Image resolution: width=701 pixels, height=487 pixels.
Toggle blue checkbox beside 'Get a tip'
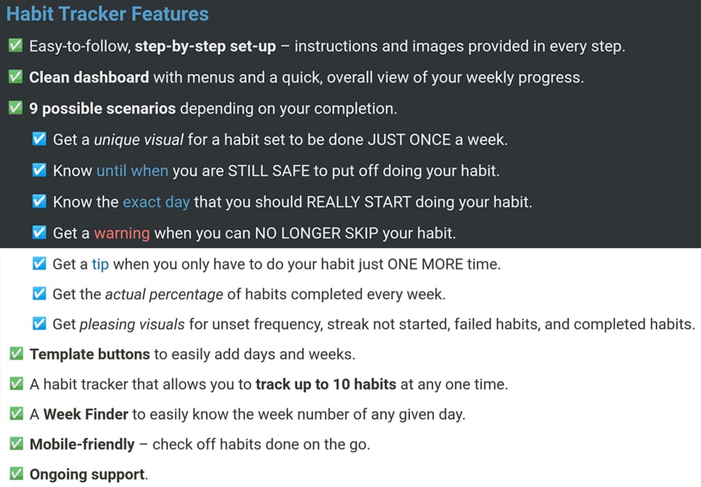(39, 264)
